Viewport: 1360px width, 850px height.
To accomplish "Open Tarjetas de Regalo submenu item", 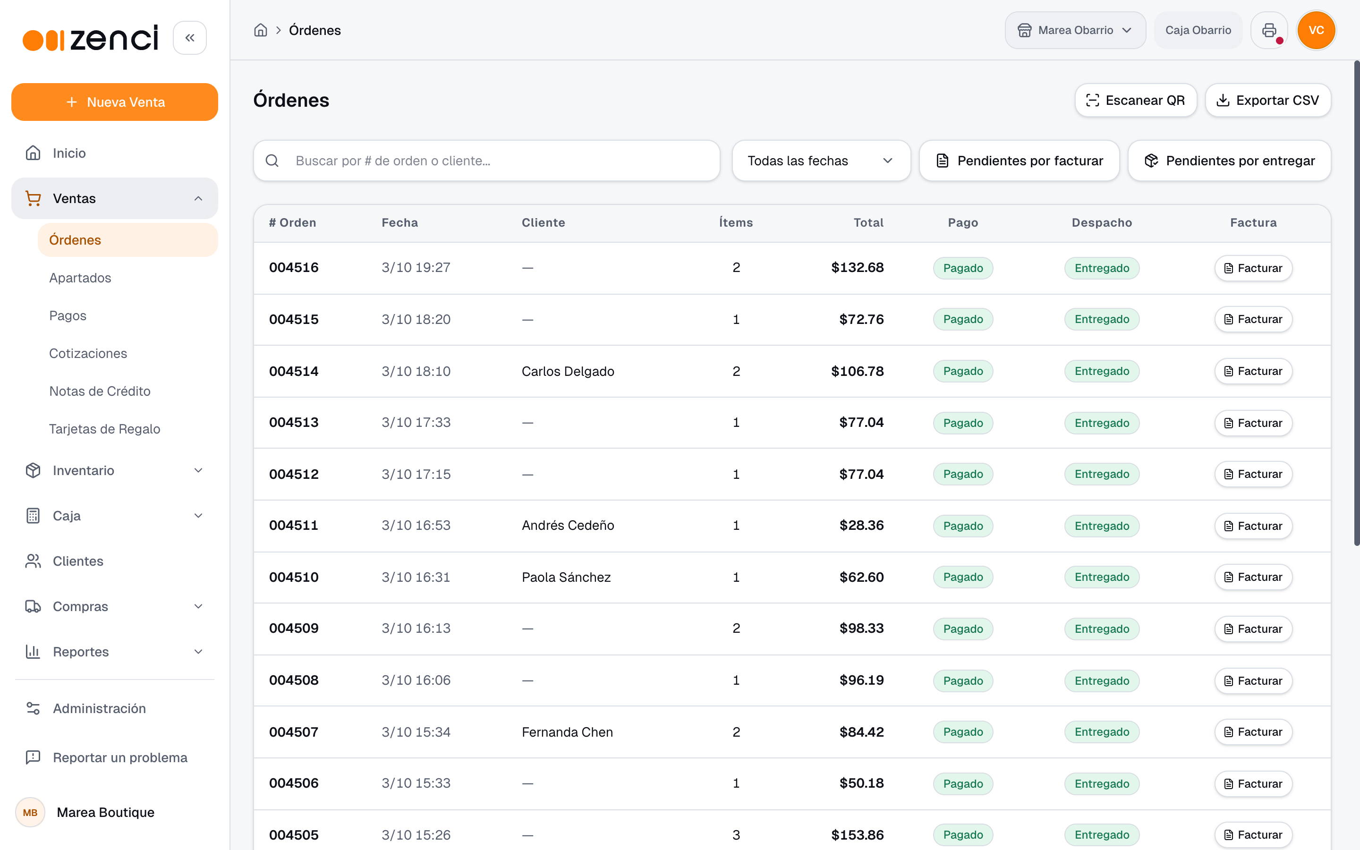I will pyautogui.click(x=127, y=429).
